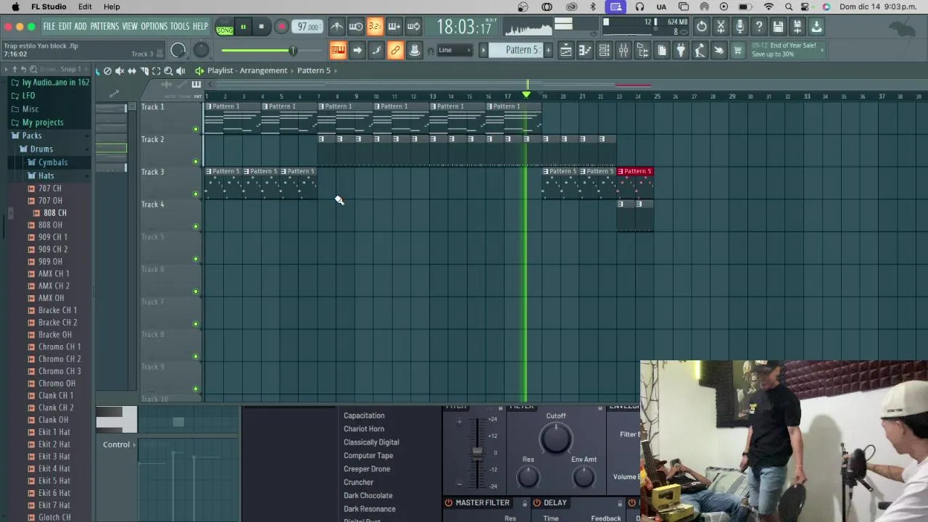Viewport: 928px width, 522px height.
Task: Toggle the metronome
Action: point(337,27)
